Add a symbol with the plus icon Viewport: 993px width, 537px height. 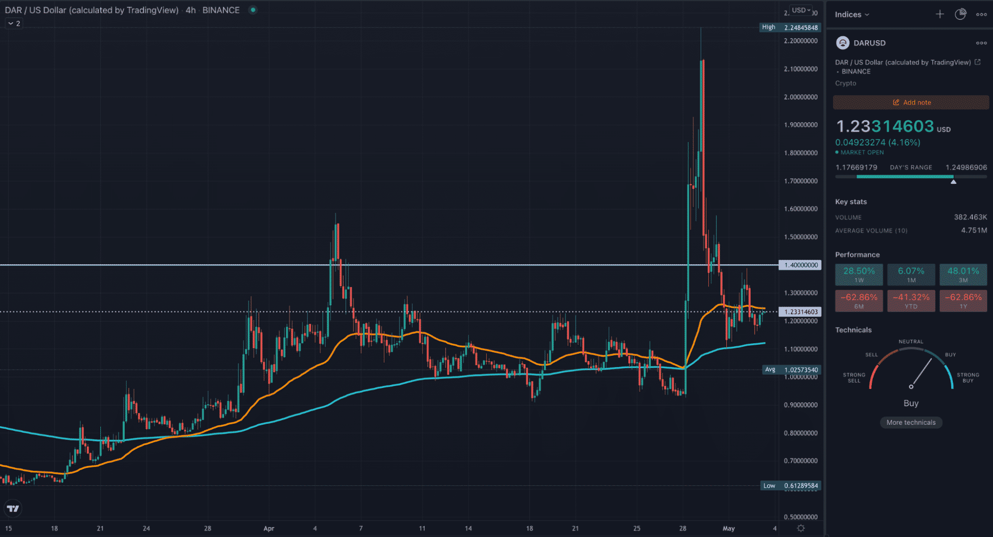click(940, 14)
